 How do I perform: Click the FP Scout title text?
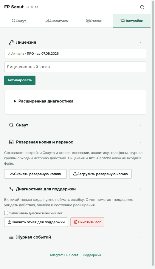point(14,7)
